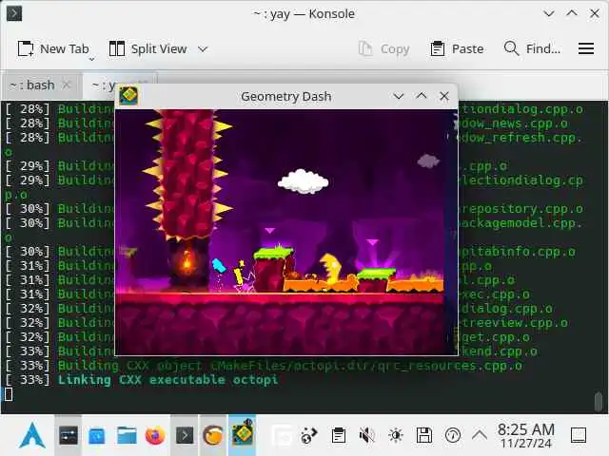609x456 pixels.
Task: Switch to Geometry Dash taskbar entry
Action: click(243, 434)
